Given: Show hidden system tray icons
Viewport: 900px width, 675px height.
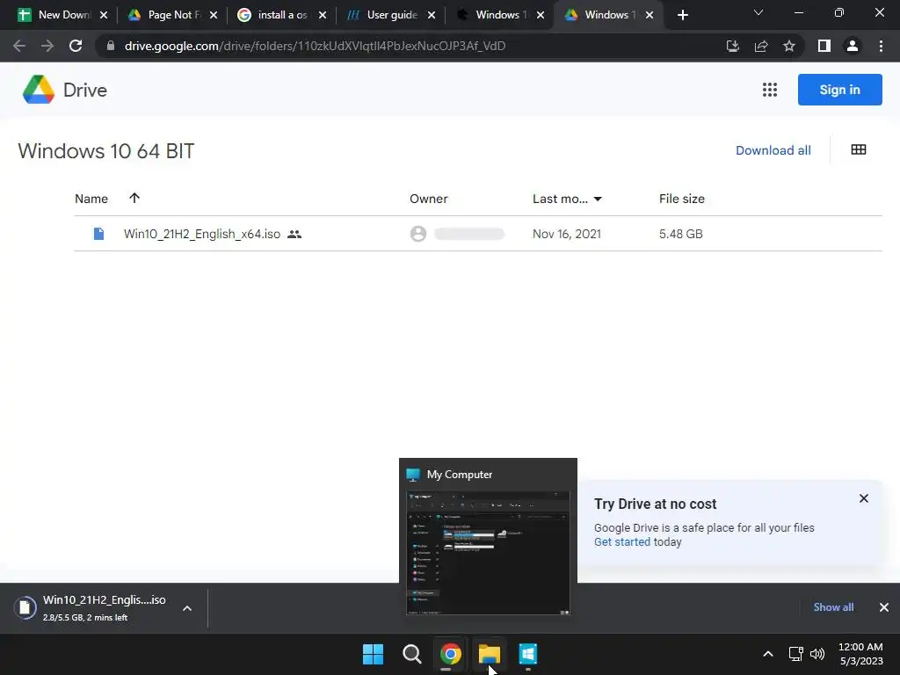Looking at the screenshot, I should (x=768, y=654).
